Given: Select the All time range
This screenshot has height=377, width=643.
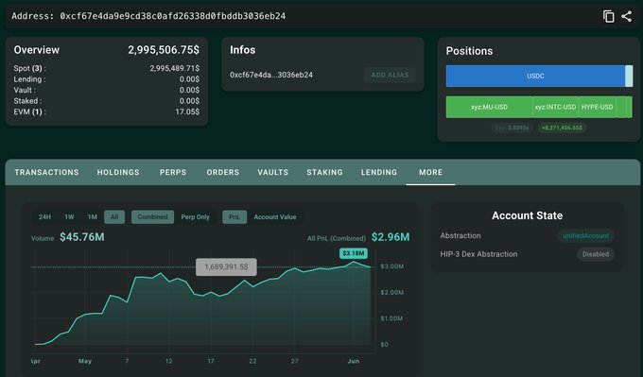Looking at the screenshot, I should point(114,217).
